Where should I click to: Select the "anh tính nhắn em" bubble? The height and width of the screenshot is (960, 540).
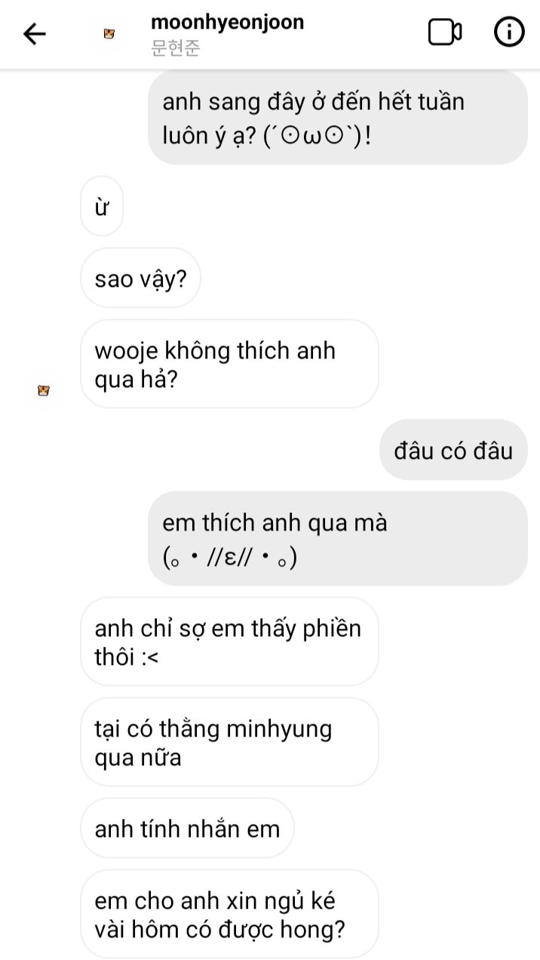(x=187, y=829)
